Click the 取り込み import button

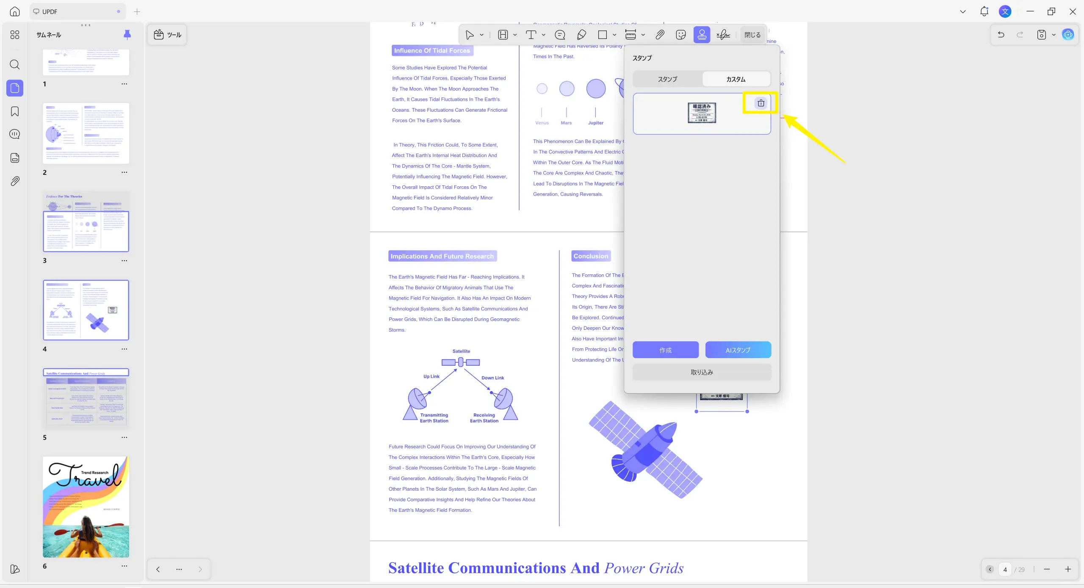(702, 372)
